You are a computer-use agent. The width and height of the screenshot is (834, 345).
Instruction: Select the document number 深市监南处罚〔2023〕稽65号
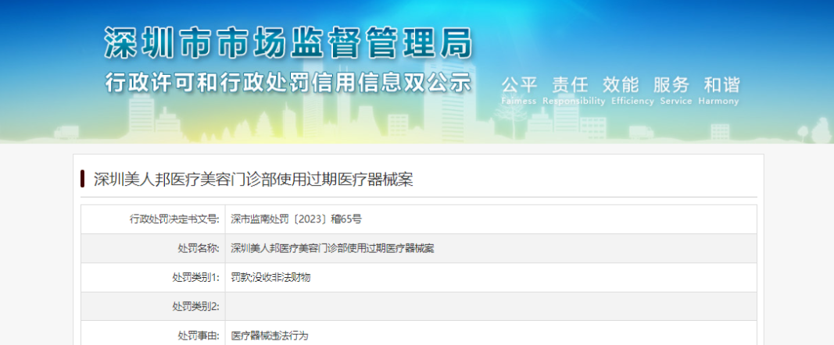[x=296, y=219]
